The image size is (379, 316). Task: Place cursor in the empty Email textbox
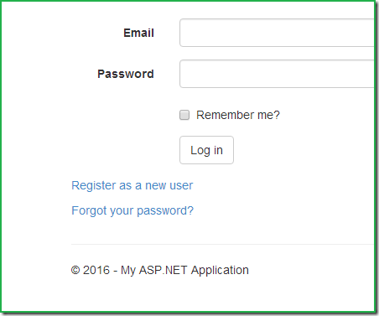(x=277, y=33)
